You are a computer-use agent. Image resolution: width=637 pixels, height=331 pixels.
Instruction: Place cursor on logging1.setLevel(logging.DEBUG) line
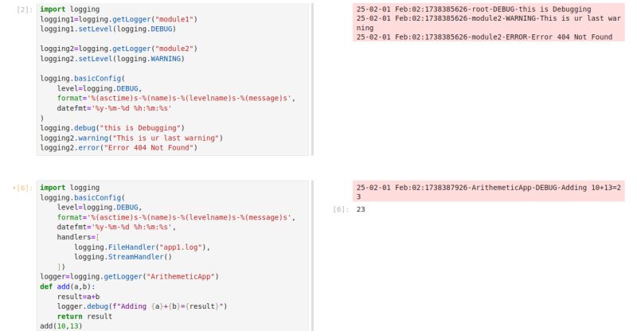click(x=108, y=29)
